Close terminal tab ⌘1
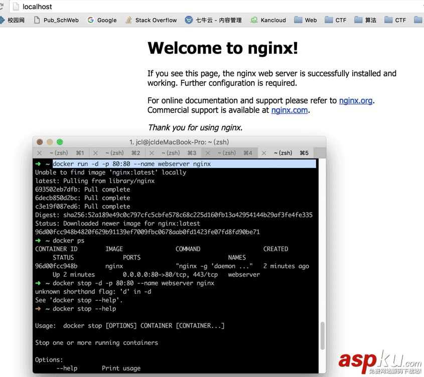The image size is (424, 377). [x=40, y=153]
